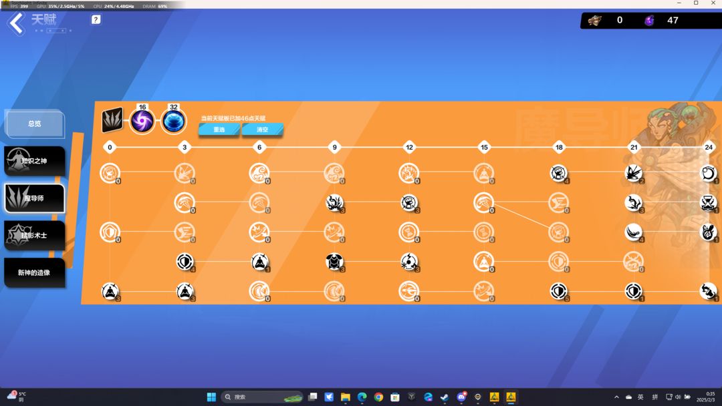The image size is (722, 406).
Task: Click the chestplate armor talent under tier 9
Action: click(x=334, y=262)
